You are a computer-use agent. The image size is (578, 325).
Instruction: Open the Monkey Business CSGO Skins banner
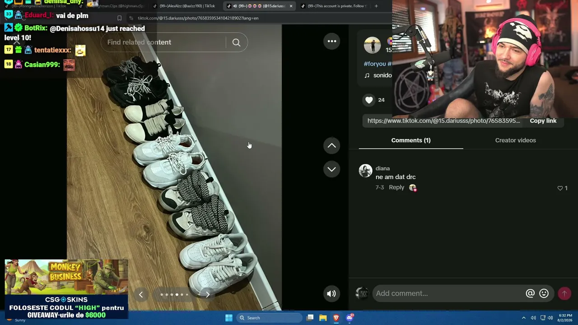coord(66,289)
